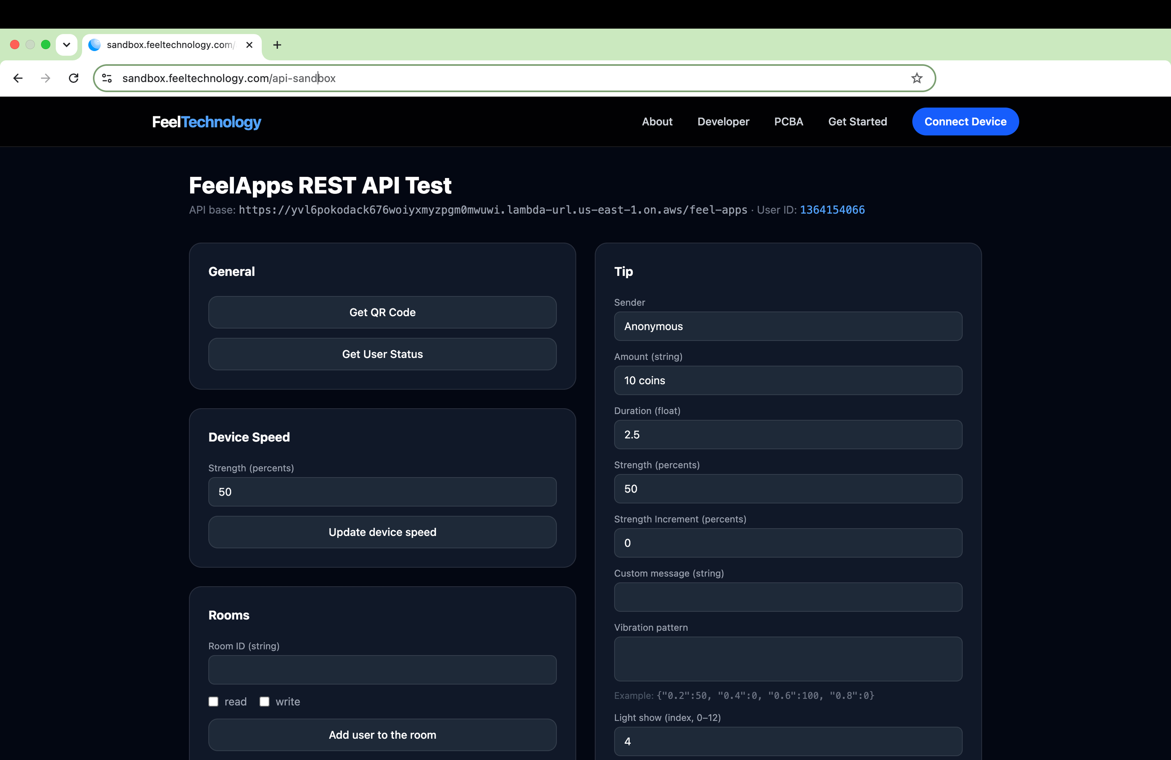Focus the Device Speed strength field

pos(382,492)
